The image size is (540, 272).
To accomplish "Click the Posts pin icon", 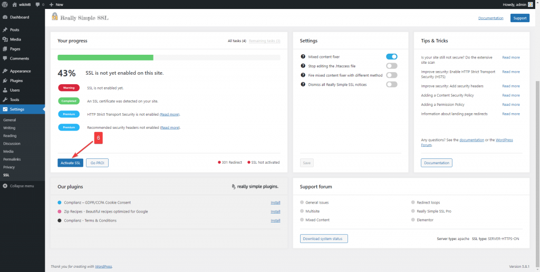I will point(5,30).
